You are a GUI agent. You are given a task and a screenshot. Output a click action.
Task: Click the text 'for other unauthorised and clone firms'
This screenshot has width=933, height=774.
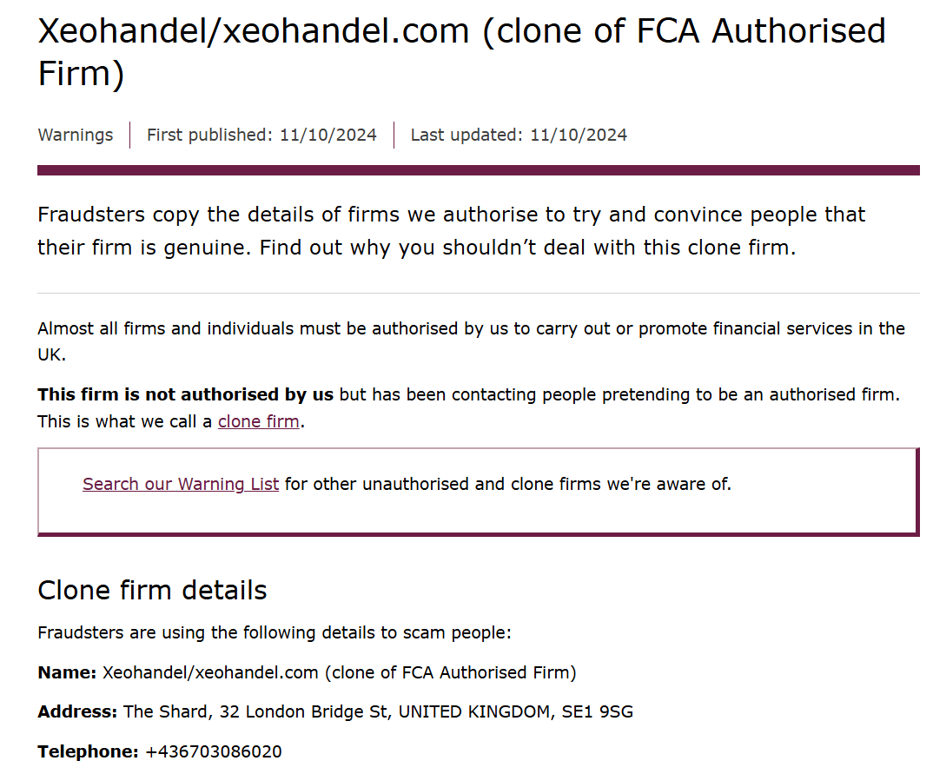(443, 484)
